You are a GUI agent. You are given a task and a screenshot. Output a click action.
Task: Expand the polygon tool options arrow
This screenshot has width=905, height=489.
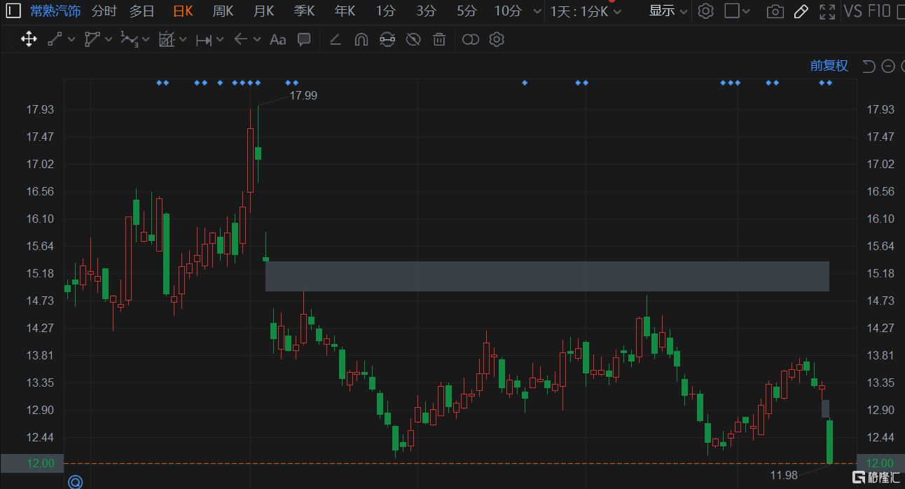point(109,40)
